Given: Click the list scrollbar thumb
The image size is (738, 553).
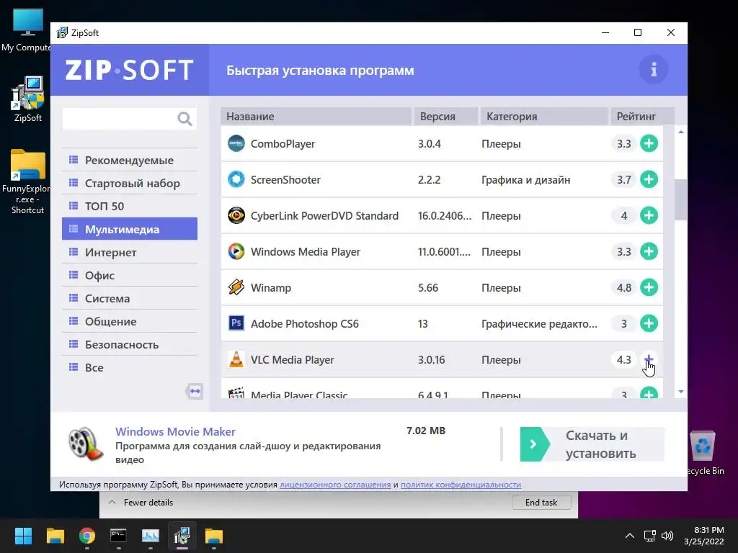Looking at the screenshot, I should (x=680, y=199).
